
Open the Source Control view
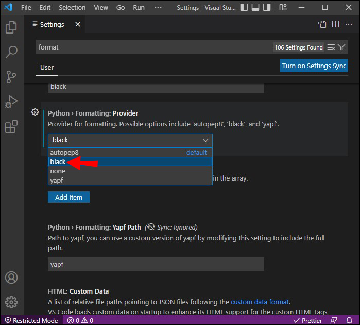point(11,77)
